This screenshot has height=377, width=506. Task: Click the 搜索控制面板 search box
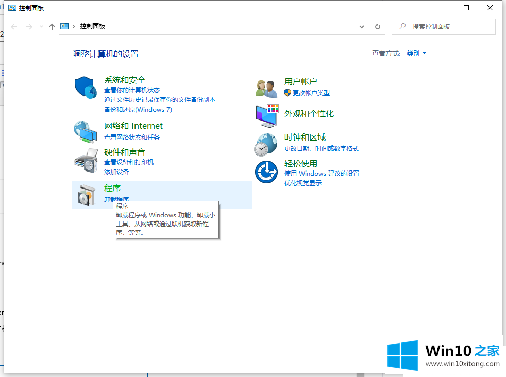[x=448, y=26]
